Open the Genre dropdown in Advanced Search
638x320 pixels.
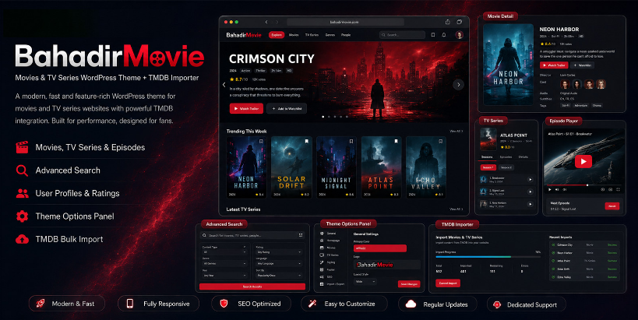pyautogui.click(x=224, y=263)
